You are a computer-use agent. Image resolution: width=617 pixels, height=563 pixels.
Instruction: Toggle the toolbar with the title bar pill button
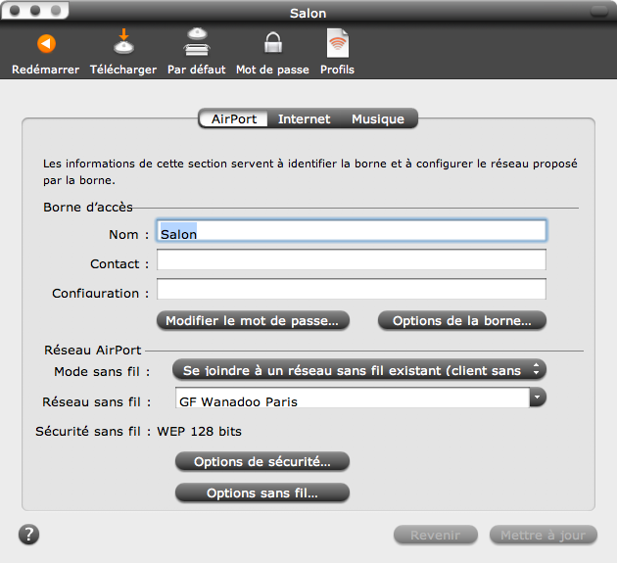click(x=597, y=13)
